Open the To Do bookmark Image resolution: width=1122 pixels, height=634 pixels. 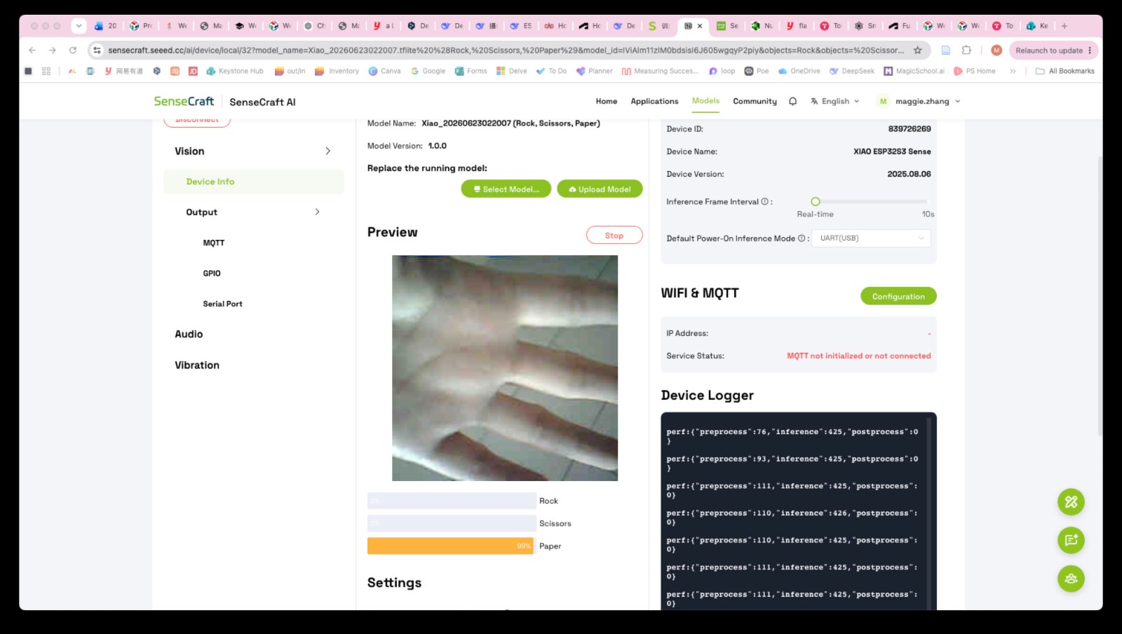coord(551,71)
